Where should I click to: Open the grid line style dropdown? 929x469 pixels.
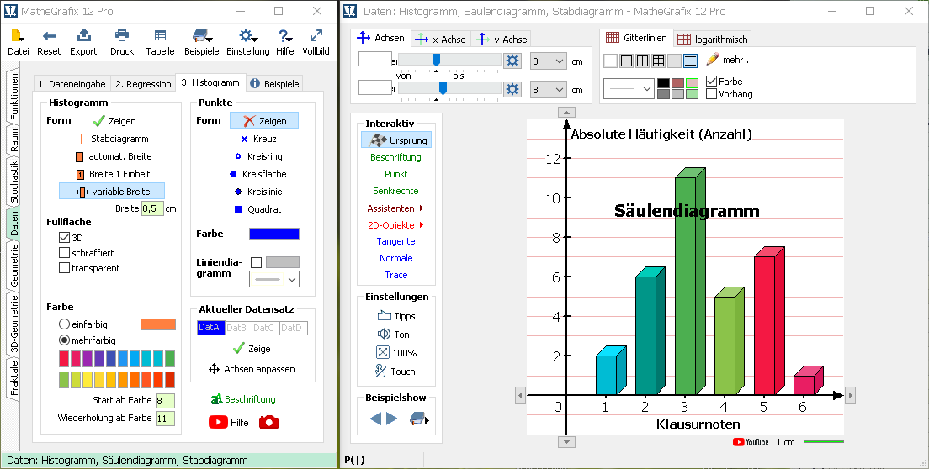coord(628,87)
